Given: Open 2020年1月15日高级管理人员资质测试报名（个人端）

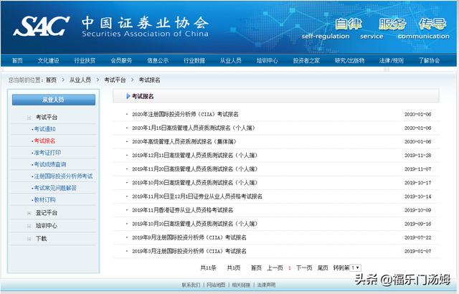Looking at the screenshot, I should click(x=194, y=128).
